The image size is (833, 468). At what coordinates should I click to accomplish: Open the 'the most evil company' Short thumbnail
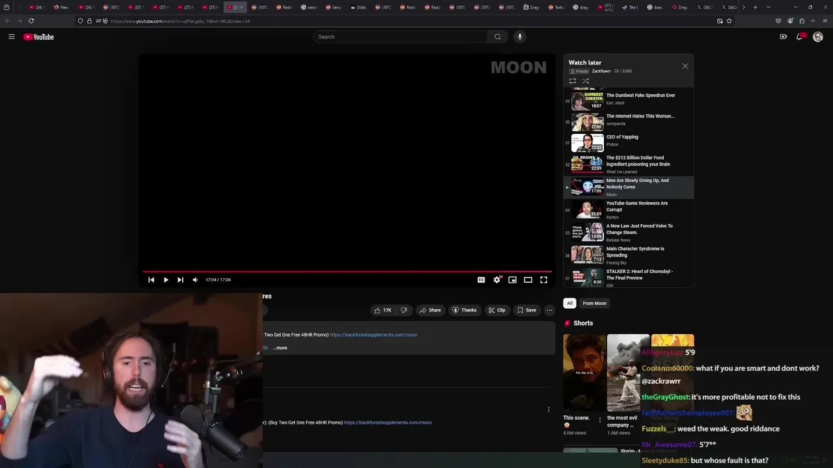(629, 373)
